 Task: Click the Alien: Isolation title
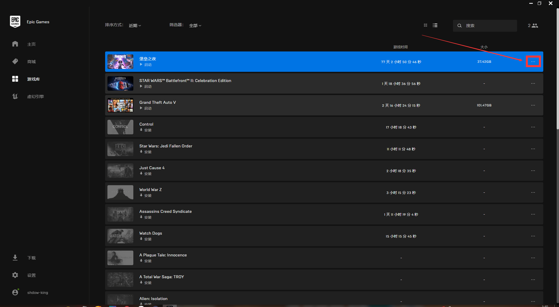click(x=153, y=299)
